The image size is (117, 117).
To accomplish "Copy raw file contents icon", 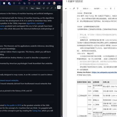I will [48, 8].
